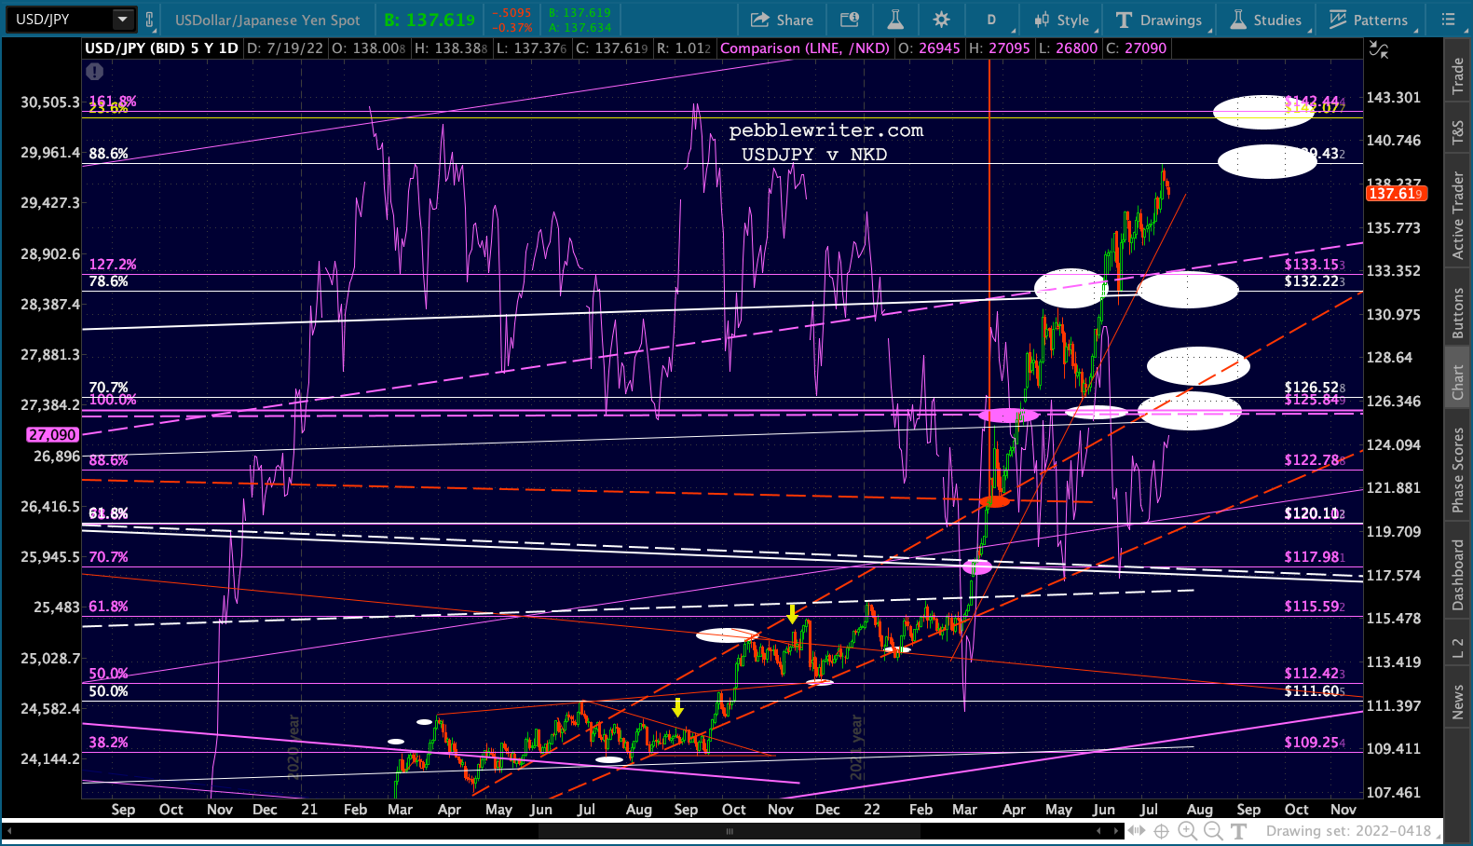Share the current chart

[x=782, y=20]
